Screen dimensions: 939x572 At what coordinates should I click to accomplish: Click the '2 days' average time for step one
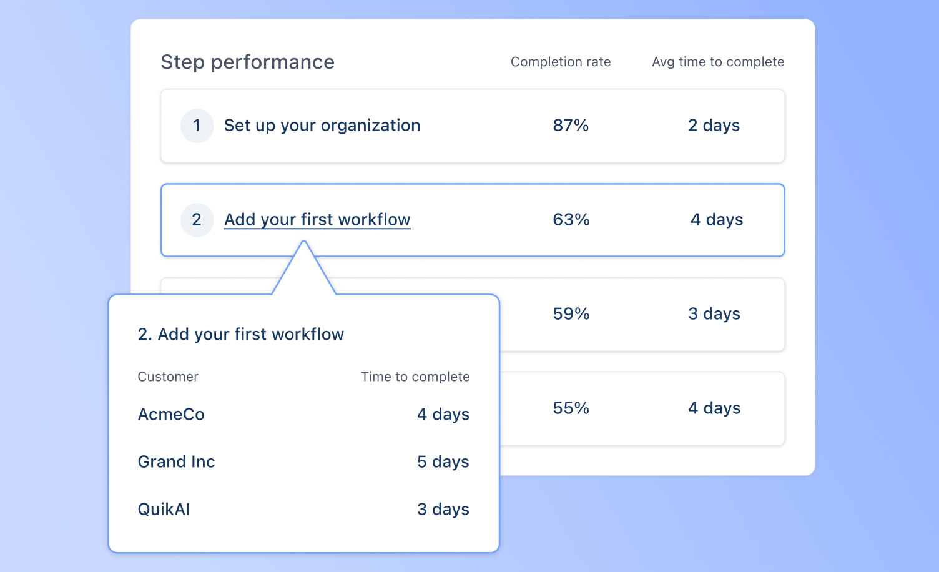(x=714, y=126)
